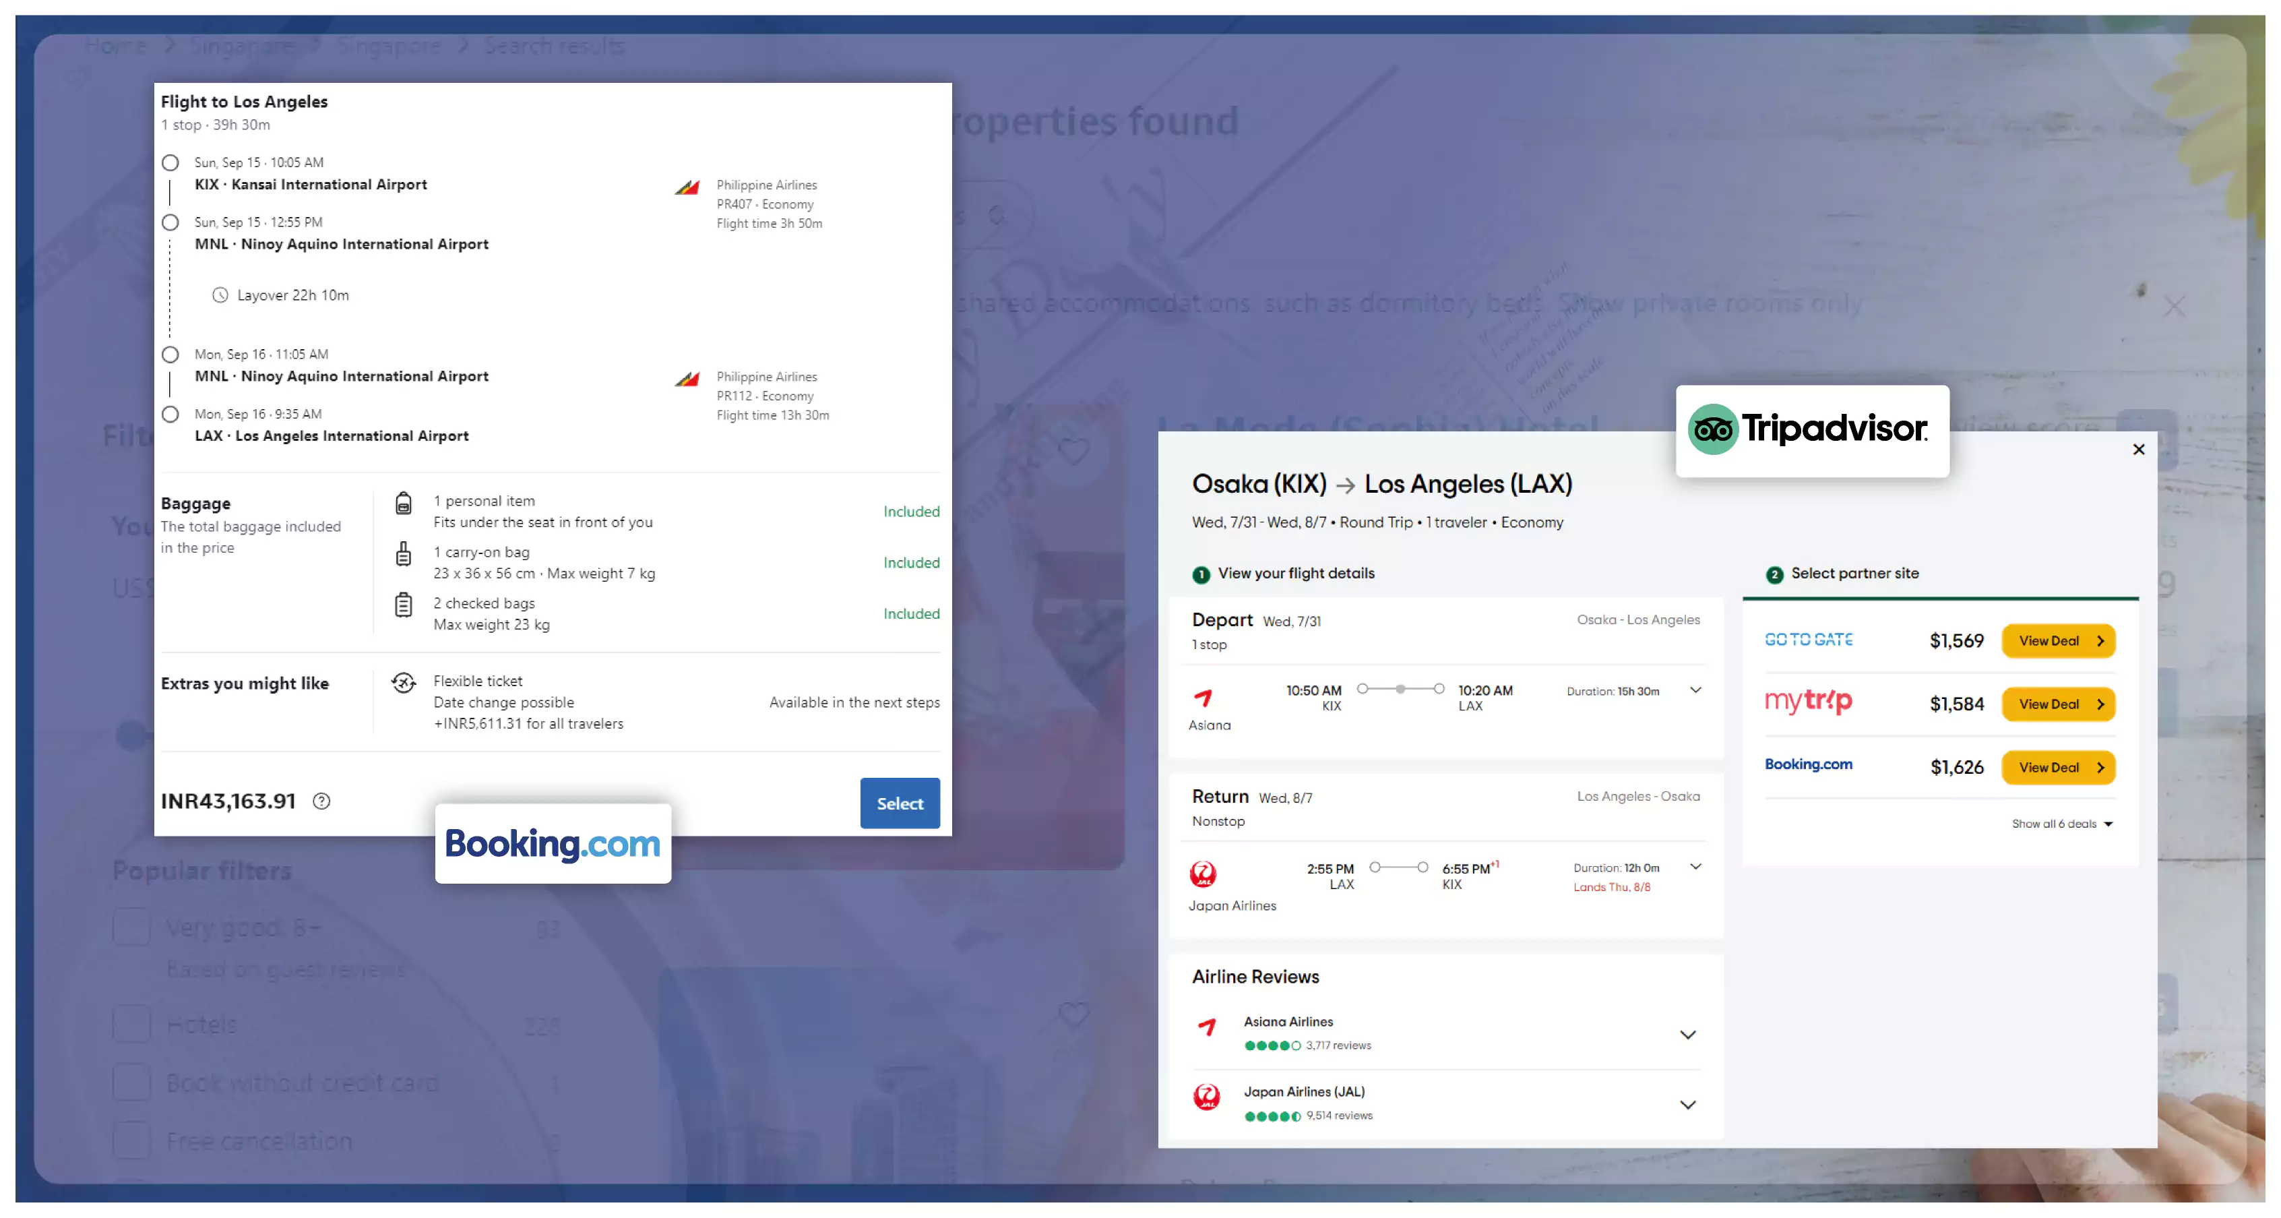The height and width of the screenshot is (1218, 2281).
Task: Click '+INR5,611.31 for all travelers' text
Action: click(x=528, y=724)
